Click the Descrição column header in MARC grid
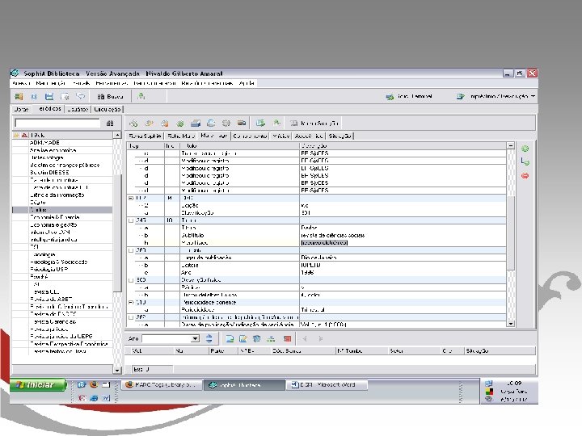 (x=403, y=145)
